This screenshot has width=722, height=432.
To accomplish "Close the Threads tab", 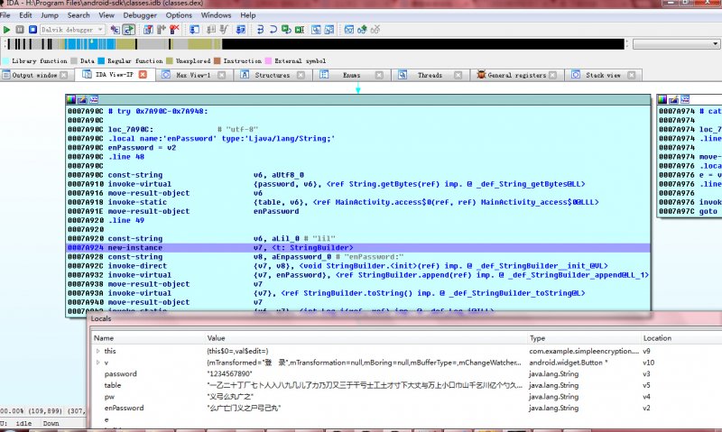I will 458,75.
